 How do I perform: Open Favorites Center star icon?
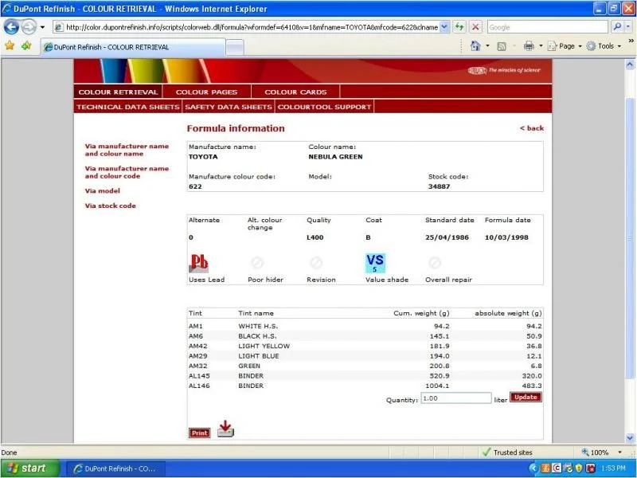[x=10, y=46]
